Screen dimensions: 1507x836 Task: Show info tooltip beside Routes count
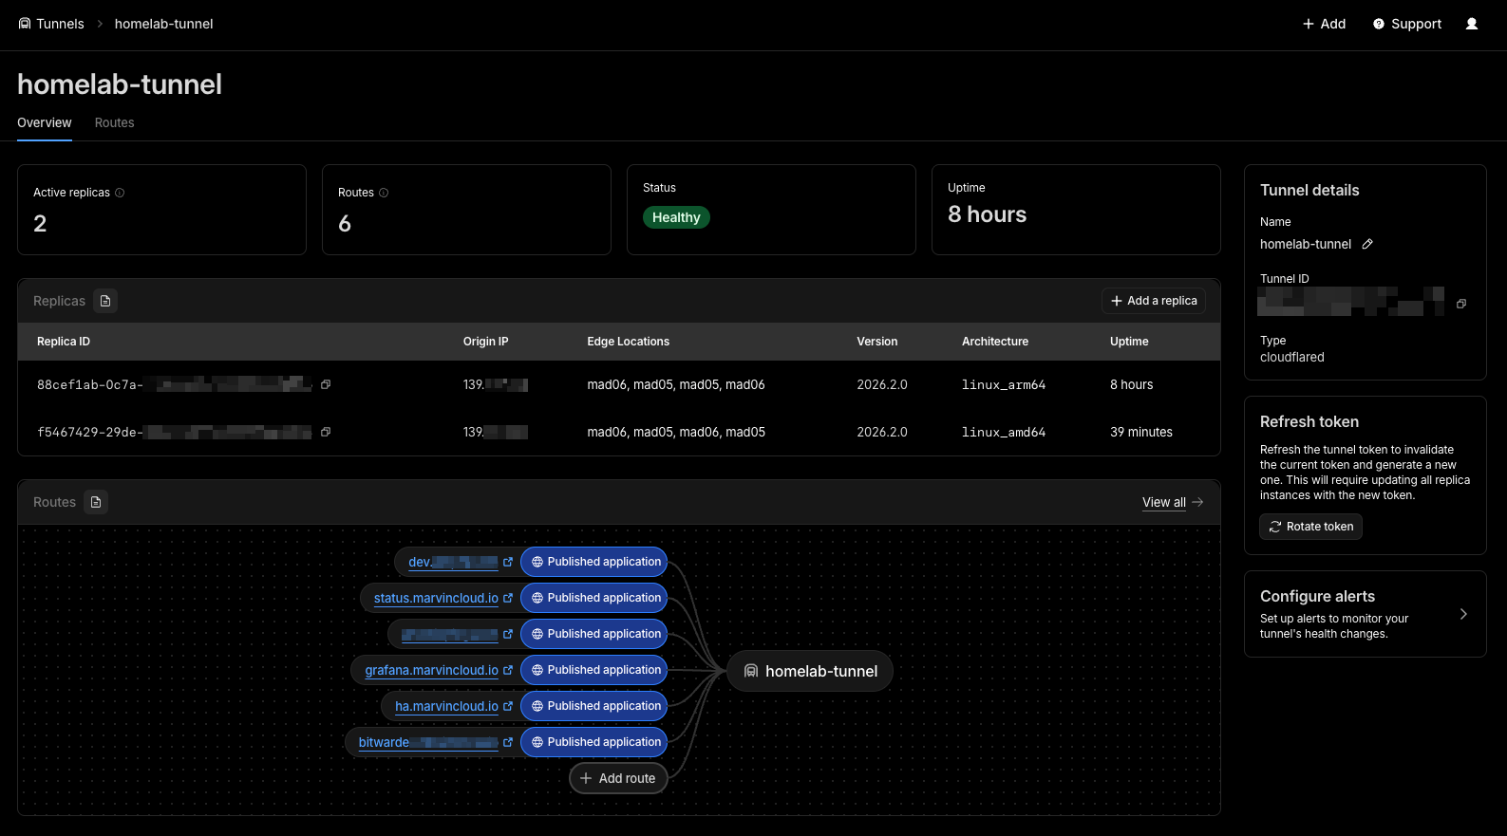(x=384, y=193)
